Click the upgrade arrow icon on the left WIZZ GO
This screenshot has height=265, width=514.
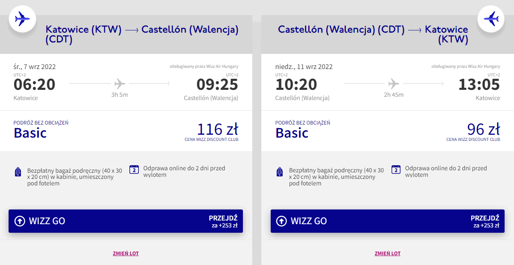20,221
